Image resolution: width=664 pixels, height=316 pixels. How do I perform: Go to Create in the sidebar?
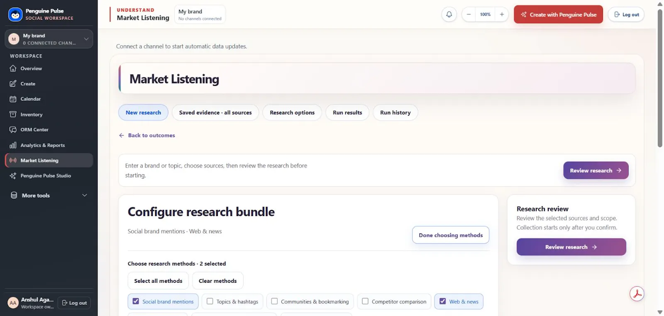49,84
